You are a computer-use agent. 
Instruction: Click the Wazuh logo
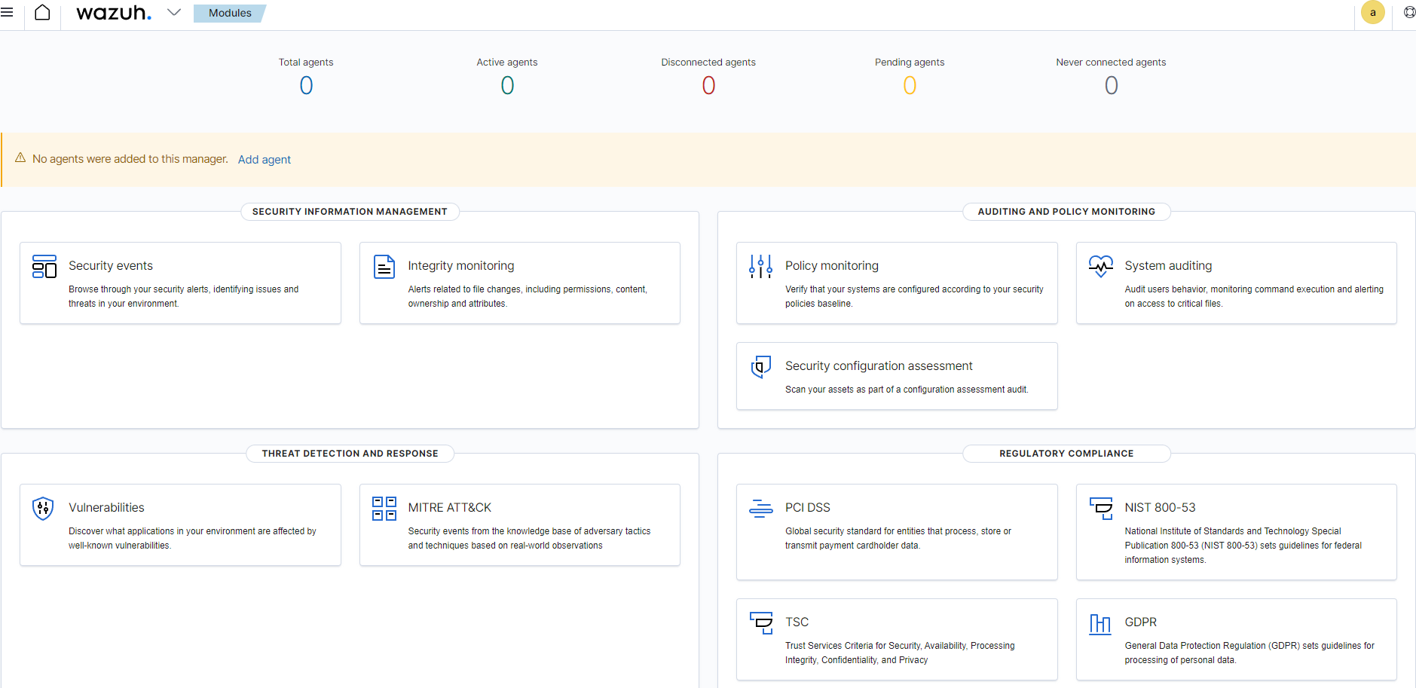(114, 13)
